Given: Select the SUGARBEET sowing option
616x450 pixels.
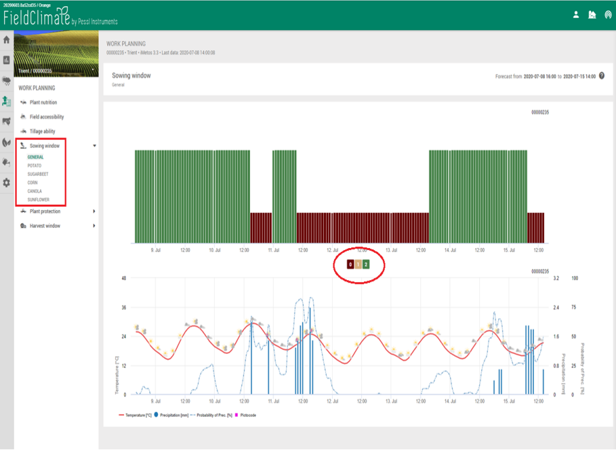Looking at the screenshot, I should pos(38,174).
